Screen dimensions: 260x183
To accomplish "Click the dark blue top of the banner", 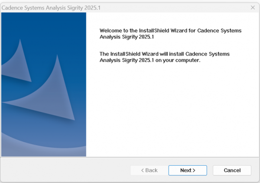I will [x=44, y=23].
